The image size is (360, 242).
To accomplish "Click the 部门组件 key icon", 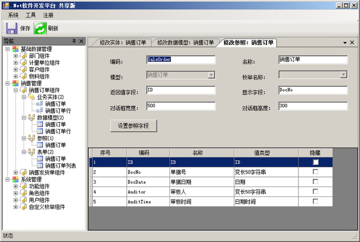I will point(24,56).
